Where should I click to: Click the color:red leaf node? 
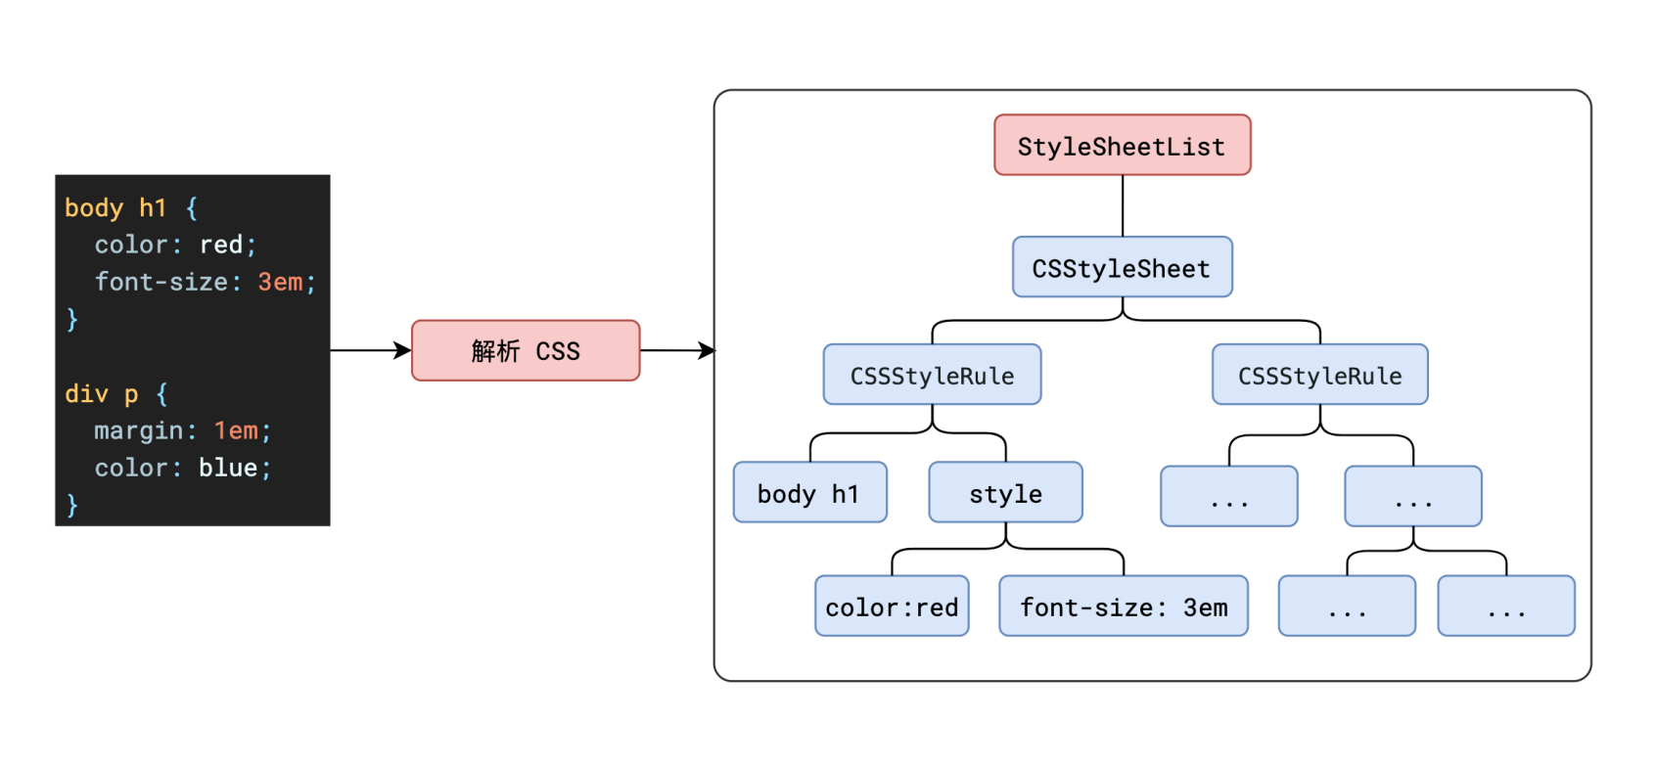[892, 607]
